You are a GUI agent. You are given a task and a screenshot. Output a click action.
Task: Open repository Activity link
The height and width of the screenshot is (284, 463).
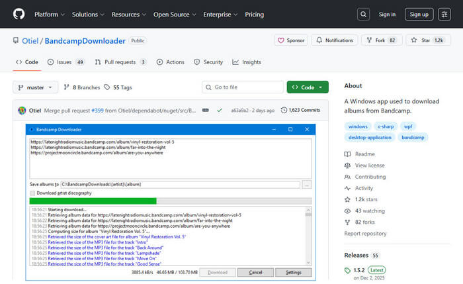[x=358, y=188]
